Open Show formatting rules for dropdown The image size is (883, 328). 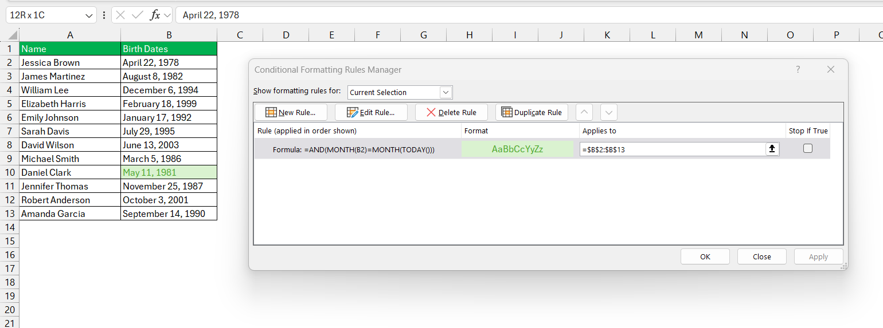(x=446, y=92)
